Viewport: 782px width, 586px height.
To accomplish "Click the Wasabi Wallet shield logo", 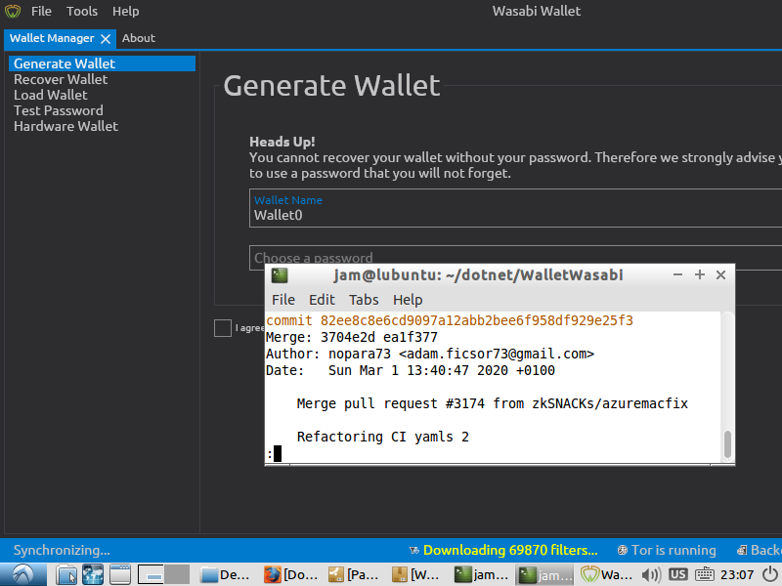I will [x=13, y=11].
